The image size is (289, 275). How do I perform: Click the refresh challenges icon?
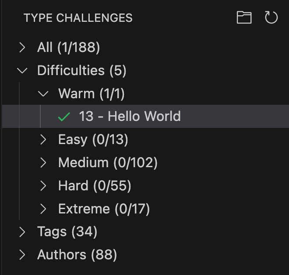271,17
